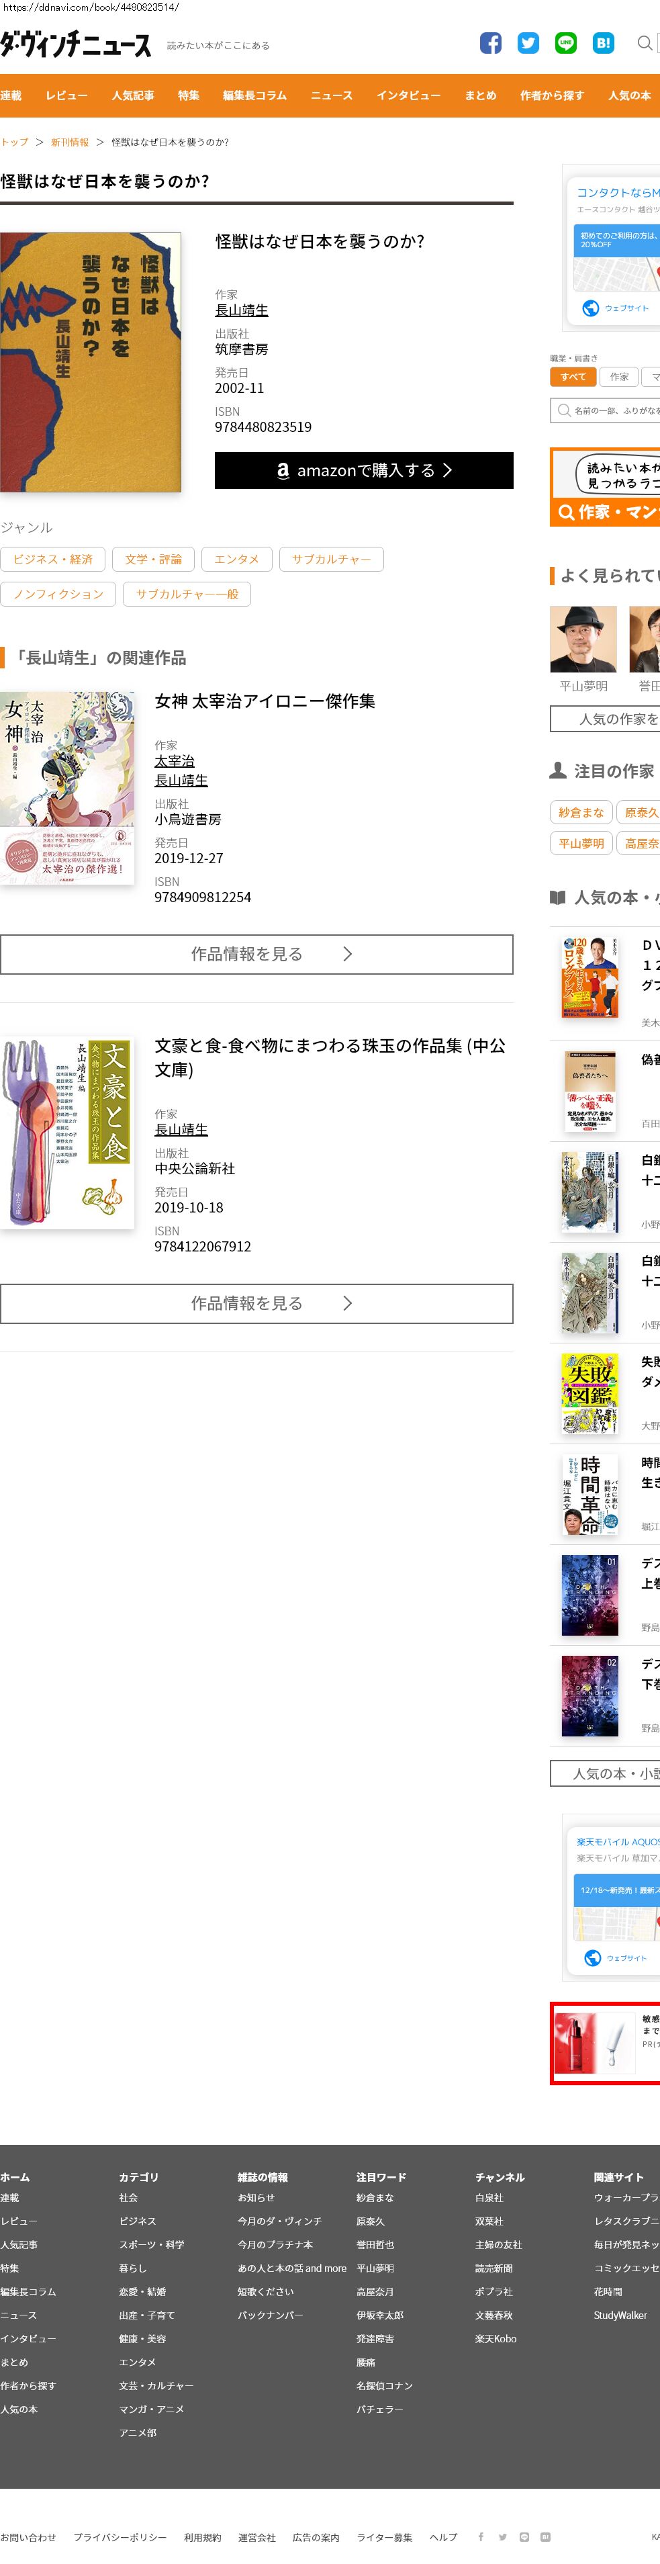Click the Amazon logo on purchase button
The height and width of the screenshot is (2564, 660).
click(x=283, y=471)
